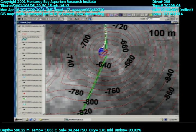Screen dimensions: 196x132
Task: Enable the third theme checkbox in legend
Action: pyautogui.click(x=20, y=36)
